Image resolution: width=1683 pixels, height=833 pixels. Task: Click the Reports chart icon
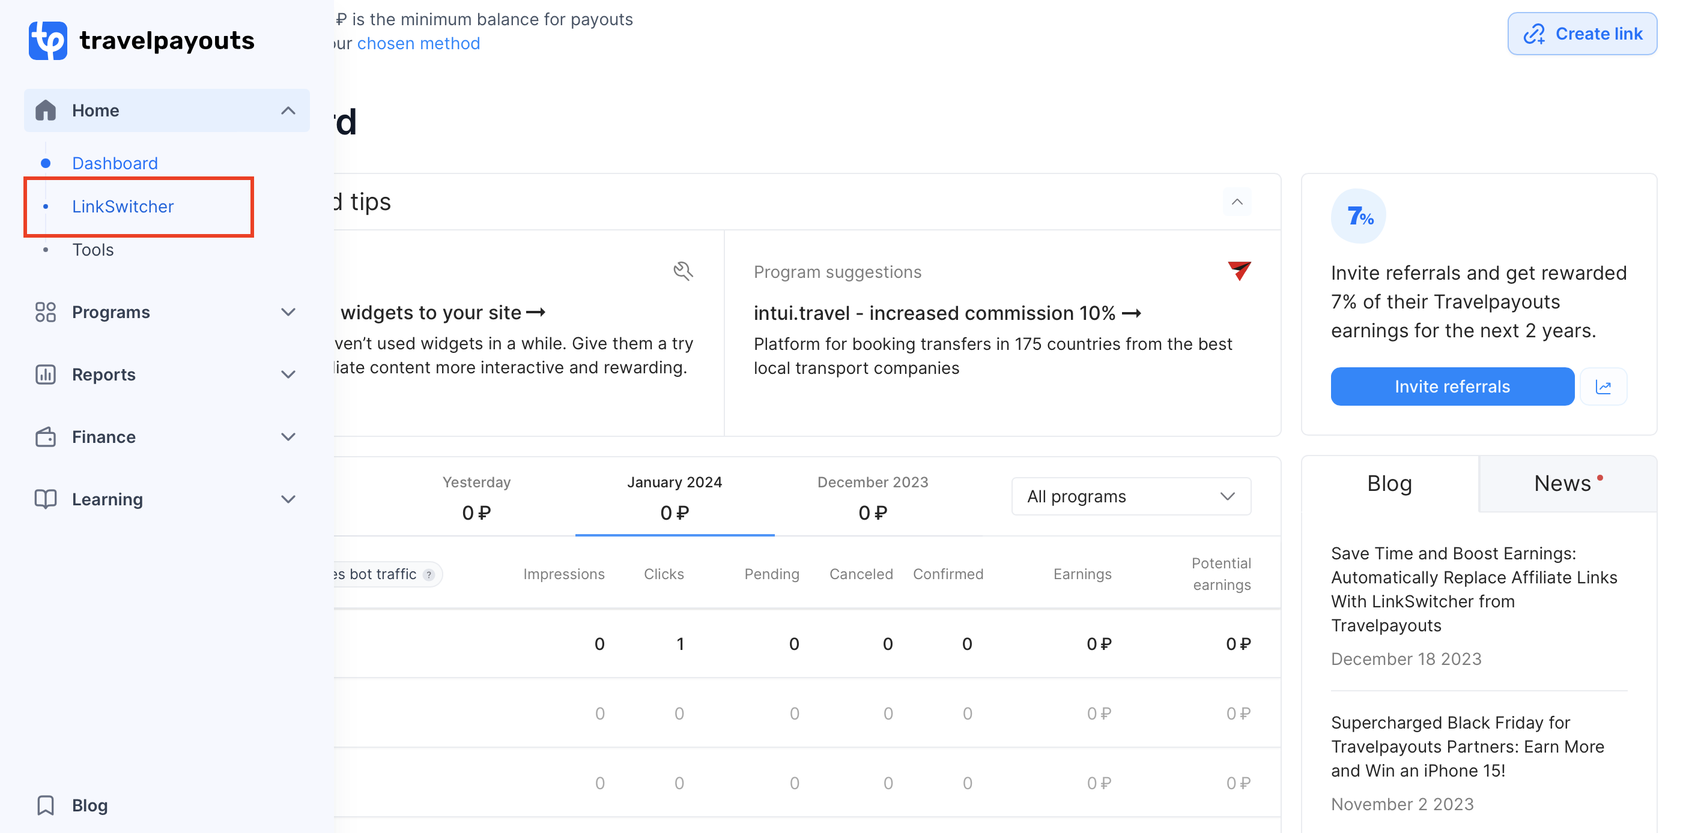pyautogui.click(x=45, y=374)
